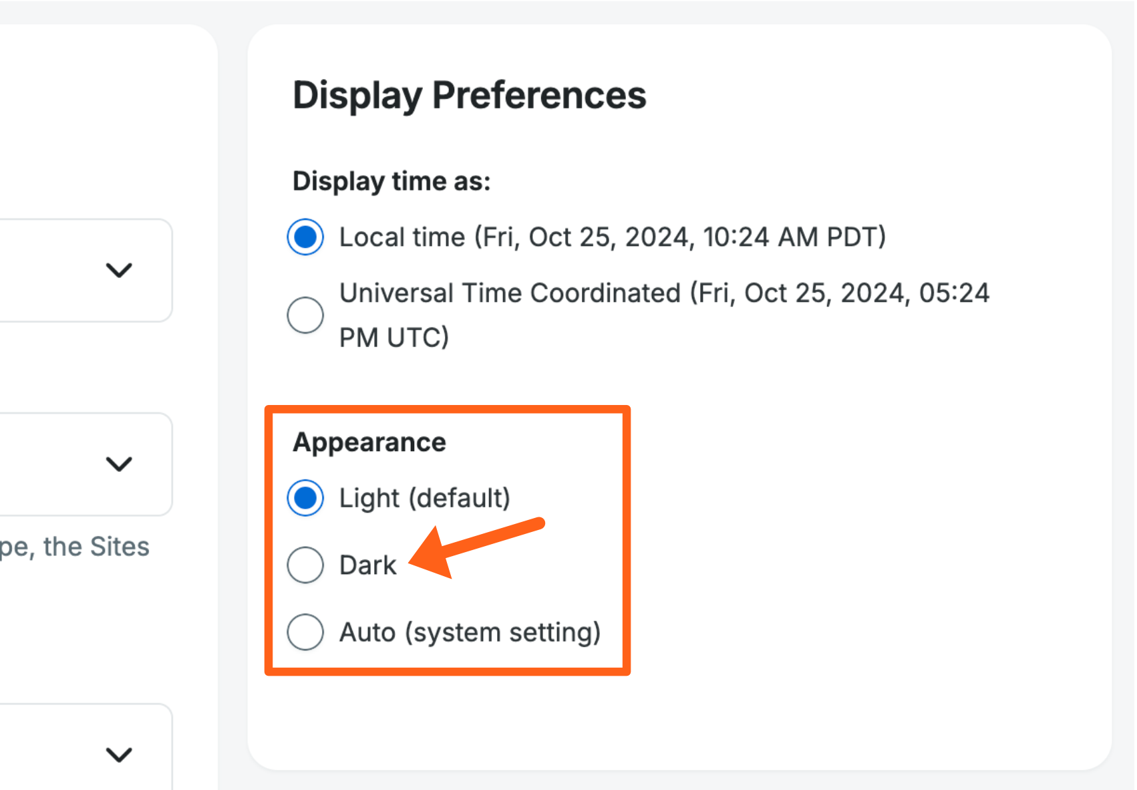Select the Dark appearance option
The height and width of the screenshot is (790, 1137).
pos(305,565)
